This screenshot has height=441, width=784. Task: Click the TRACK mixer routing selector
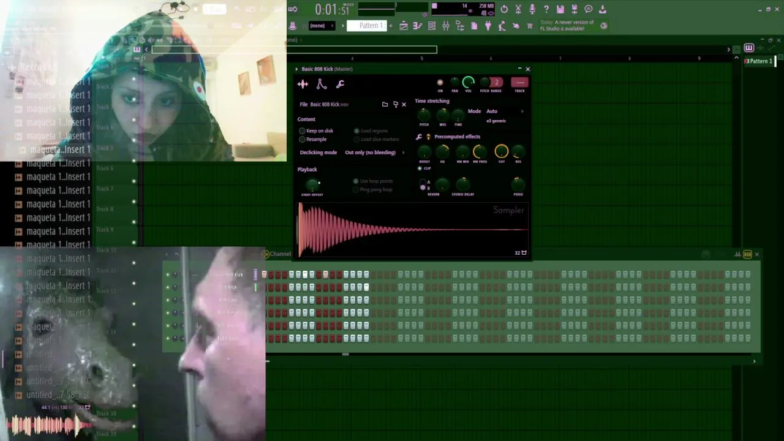coord(519,83)
